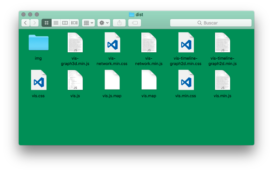The width and height of the screenshot is (273, 172).
Task: Select the vis.min.js file
Action: (x=222, y=80)
